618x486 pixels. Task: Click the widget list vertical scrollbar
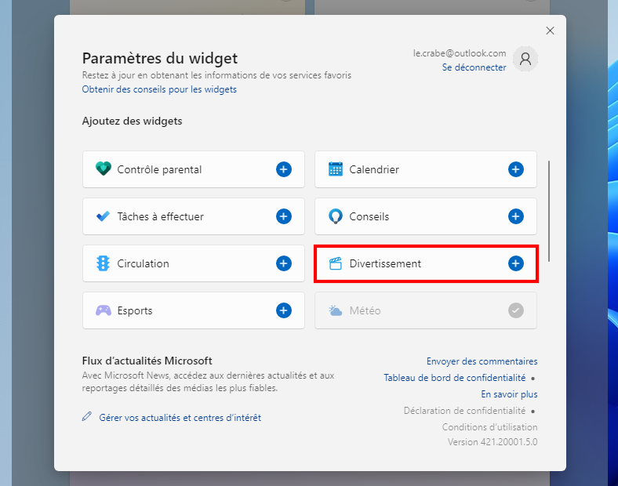click(549, 211)
